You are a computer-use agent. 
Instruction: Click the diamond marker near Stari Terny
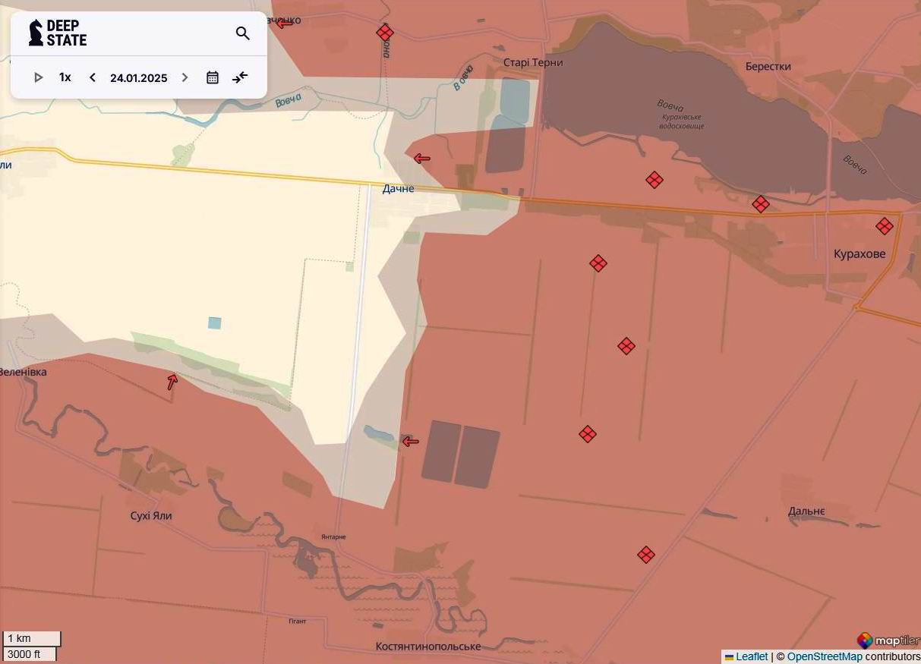[x=385, y=33]
